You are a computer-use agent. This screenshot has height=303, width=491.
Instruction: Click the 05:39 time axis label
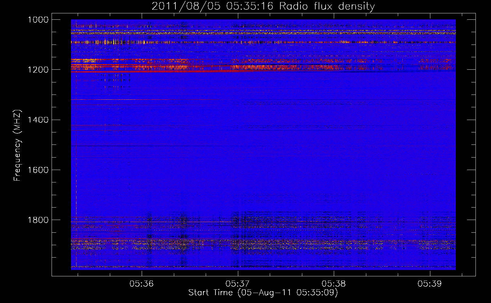pos(429,284)
